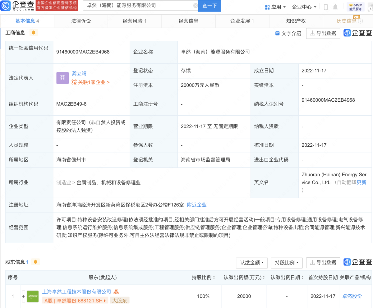Click registered capital 20000万元人民币
This screenshot has width=373, height=308.
click(x=200, y=85)
